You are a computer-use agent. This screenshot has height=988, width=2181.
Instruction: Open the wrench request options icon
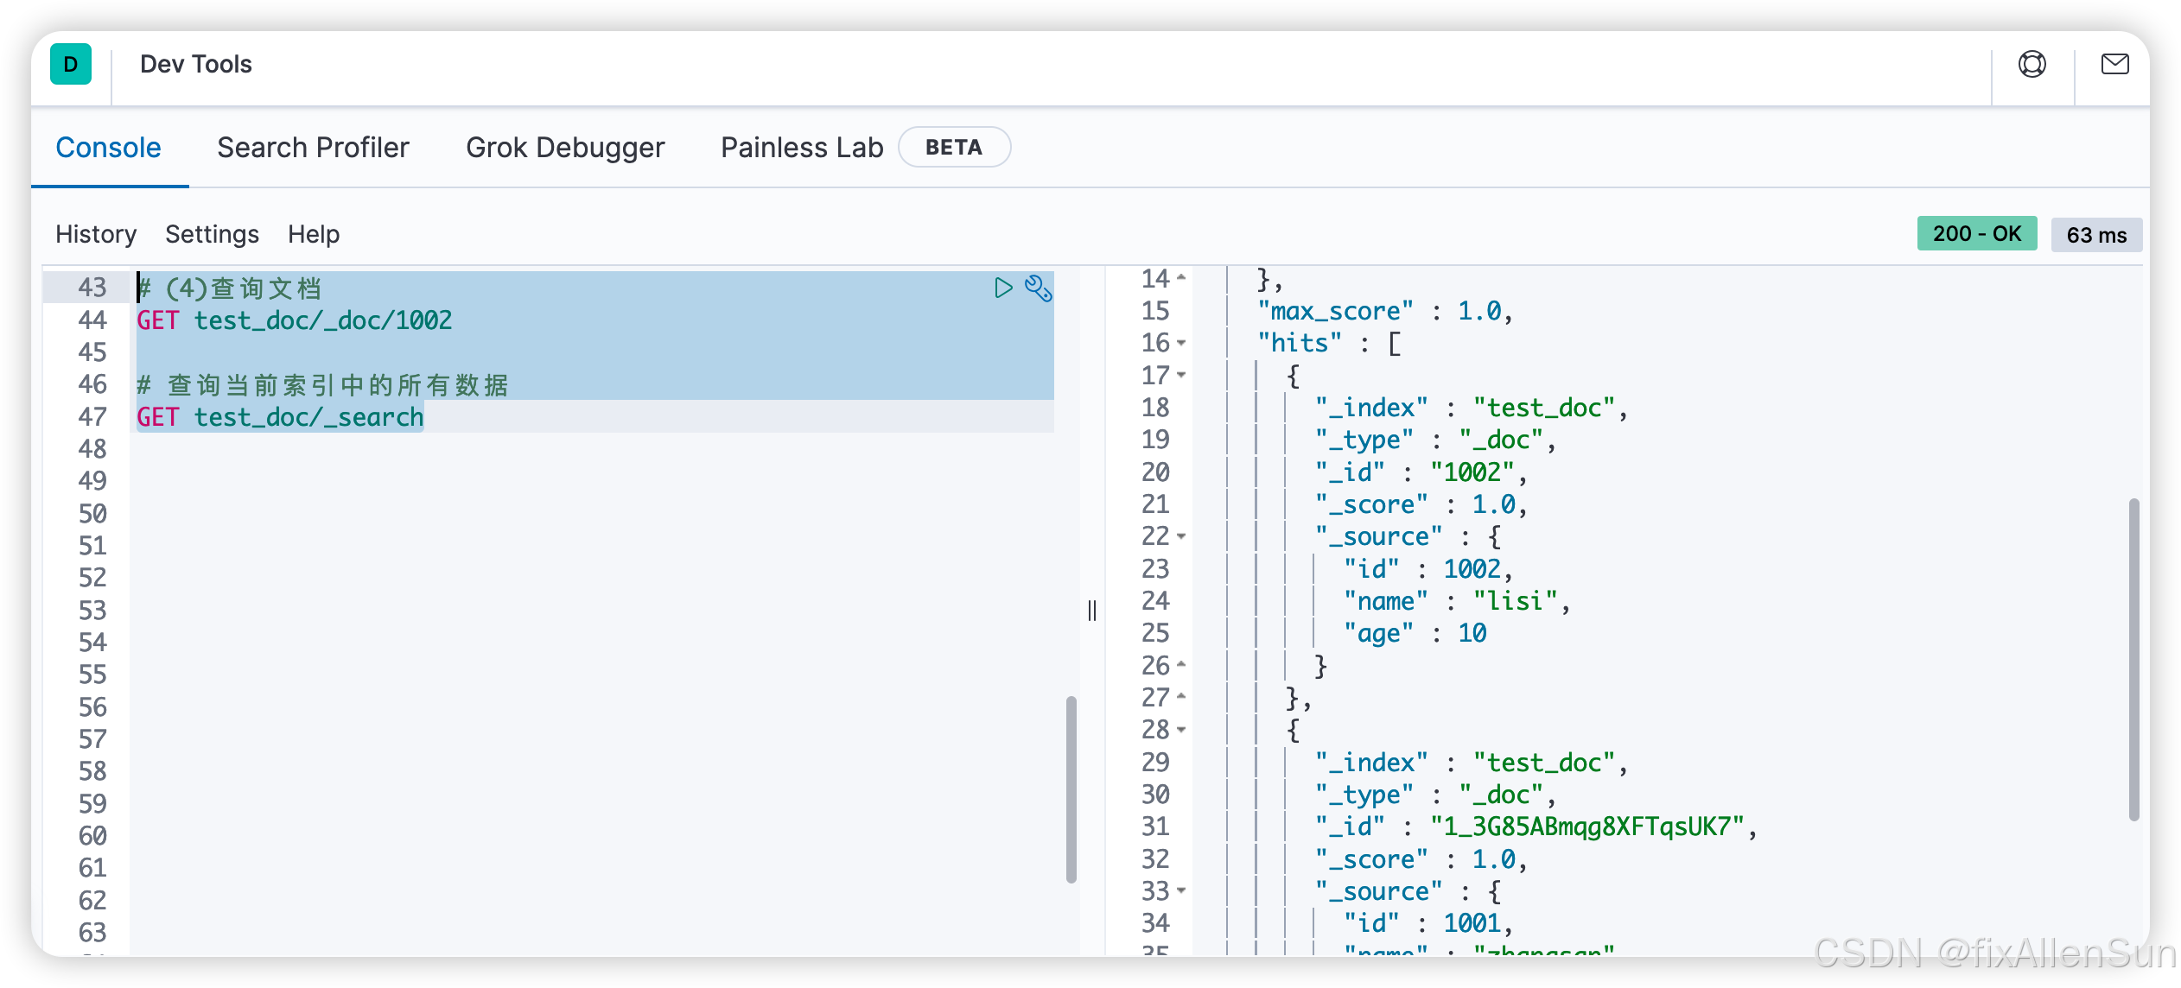[x=1038, y=288]
